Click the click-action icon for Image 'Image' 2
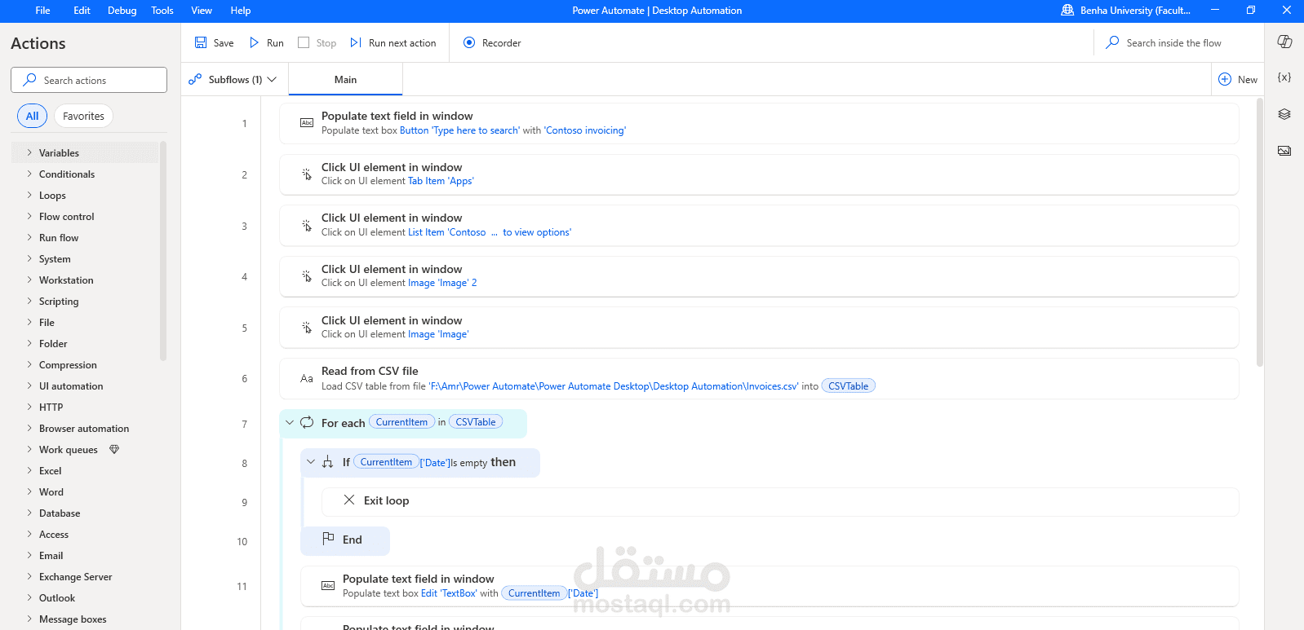This screenshot has height=630, width=1304. coord(307,276)
